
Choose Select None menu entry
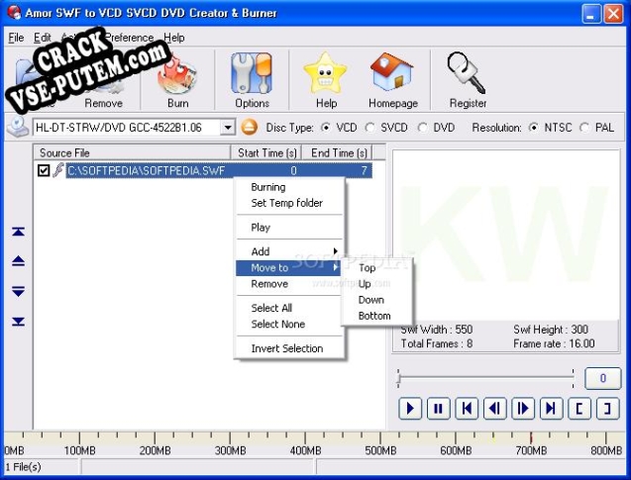[x=289, y=324]
